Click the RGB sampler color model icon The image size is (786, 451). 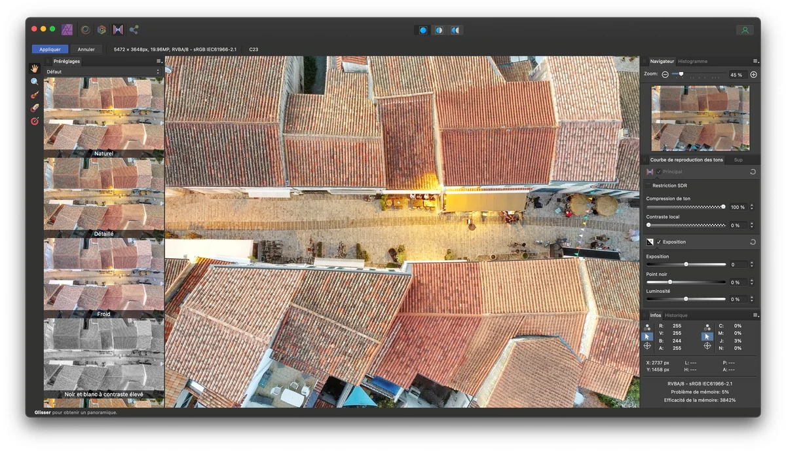pyautogui.click(x=647, y=326)
